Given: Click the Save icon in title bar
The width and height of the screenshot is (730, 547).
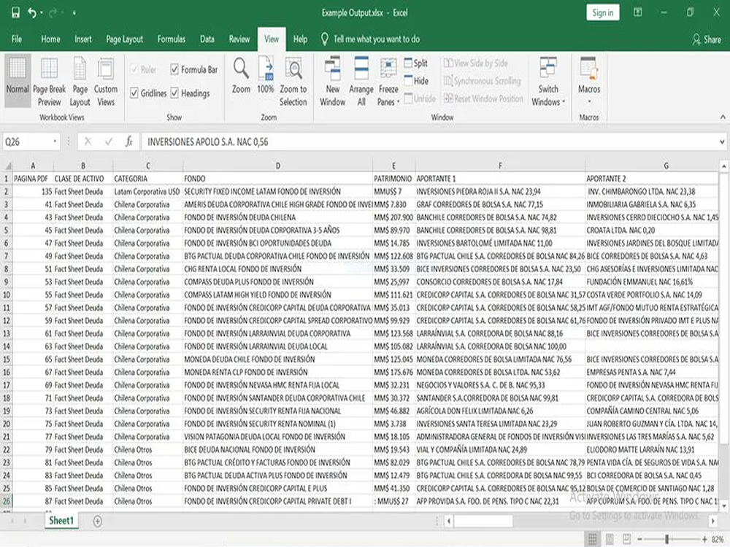Looking at the screenshot, I should [x=15, y=12].
